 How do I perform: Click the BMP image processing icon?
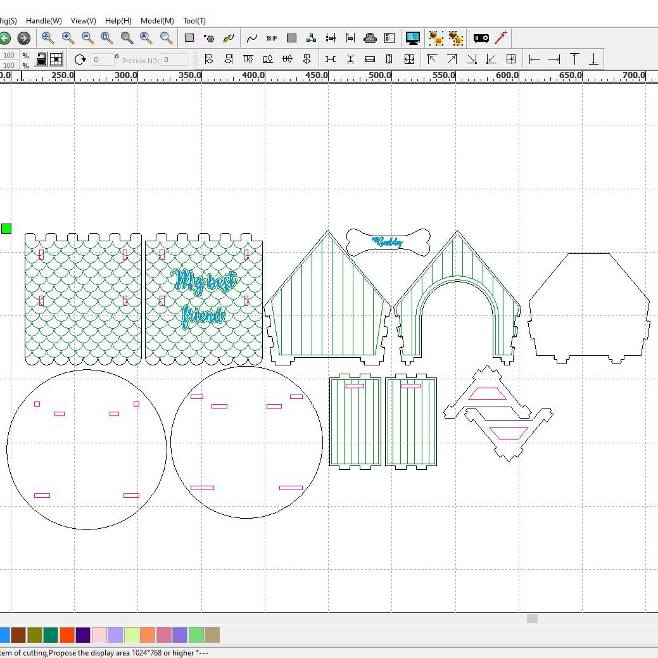point(272,38)
